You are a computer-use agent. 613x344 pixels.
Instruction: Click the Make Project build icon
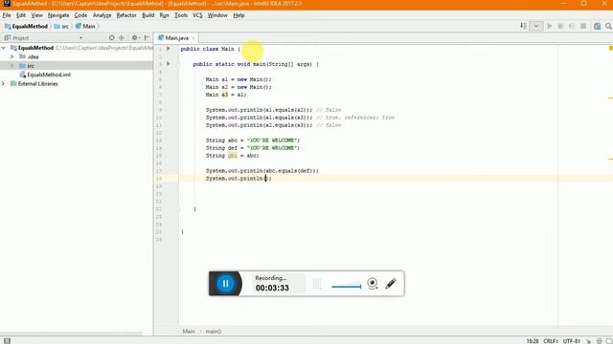(x=523, y=26)
